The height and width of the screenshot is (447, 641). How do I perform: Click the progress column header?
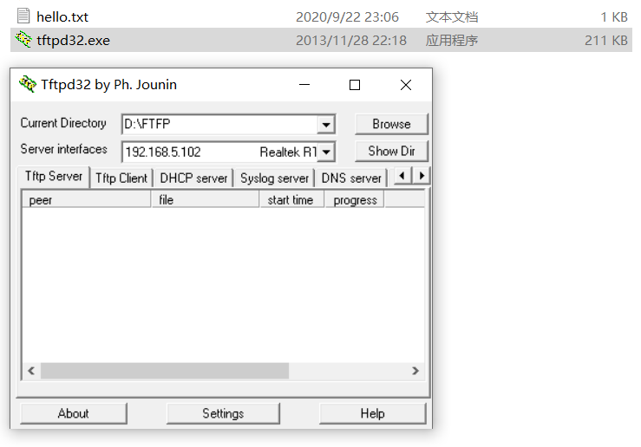(x=355, y=199)
